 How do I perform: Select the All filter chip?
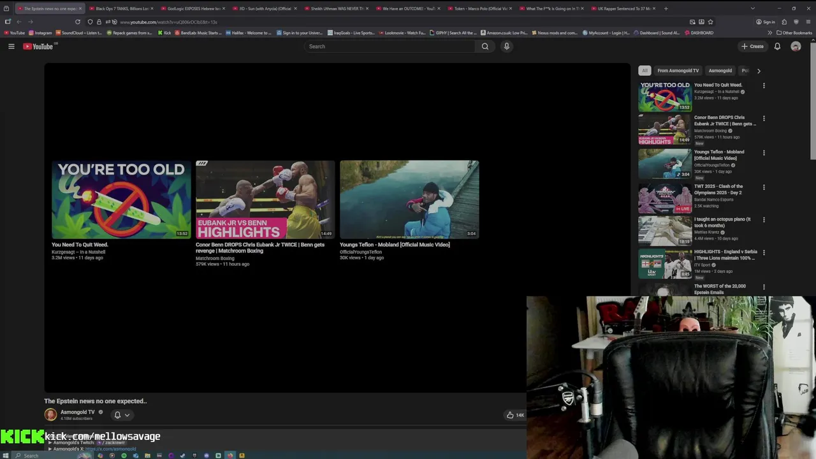click(x=645, y=71)
